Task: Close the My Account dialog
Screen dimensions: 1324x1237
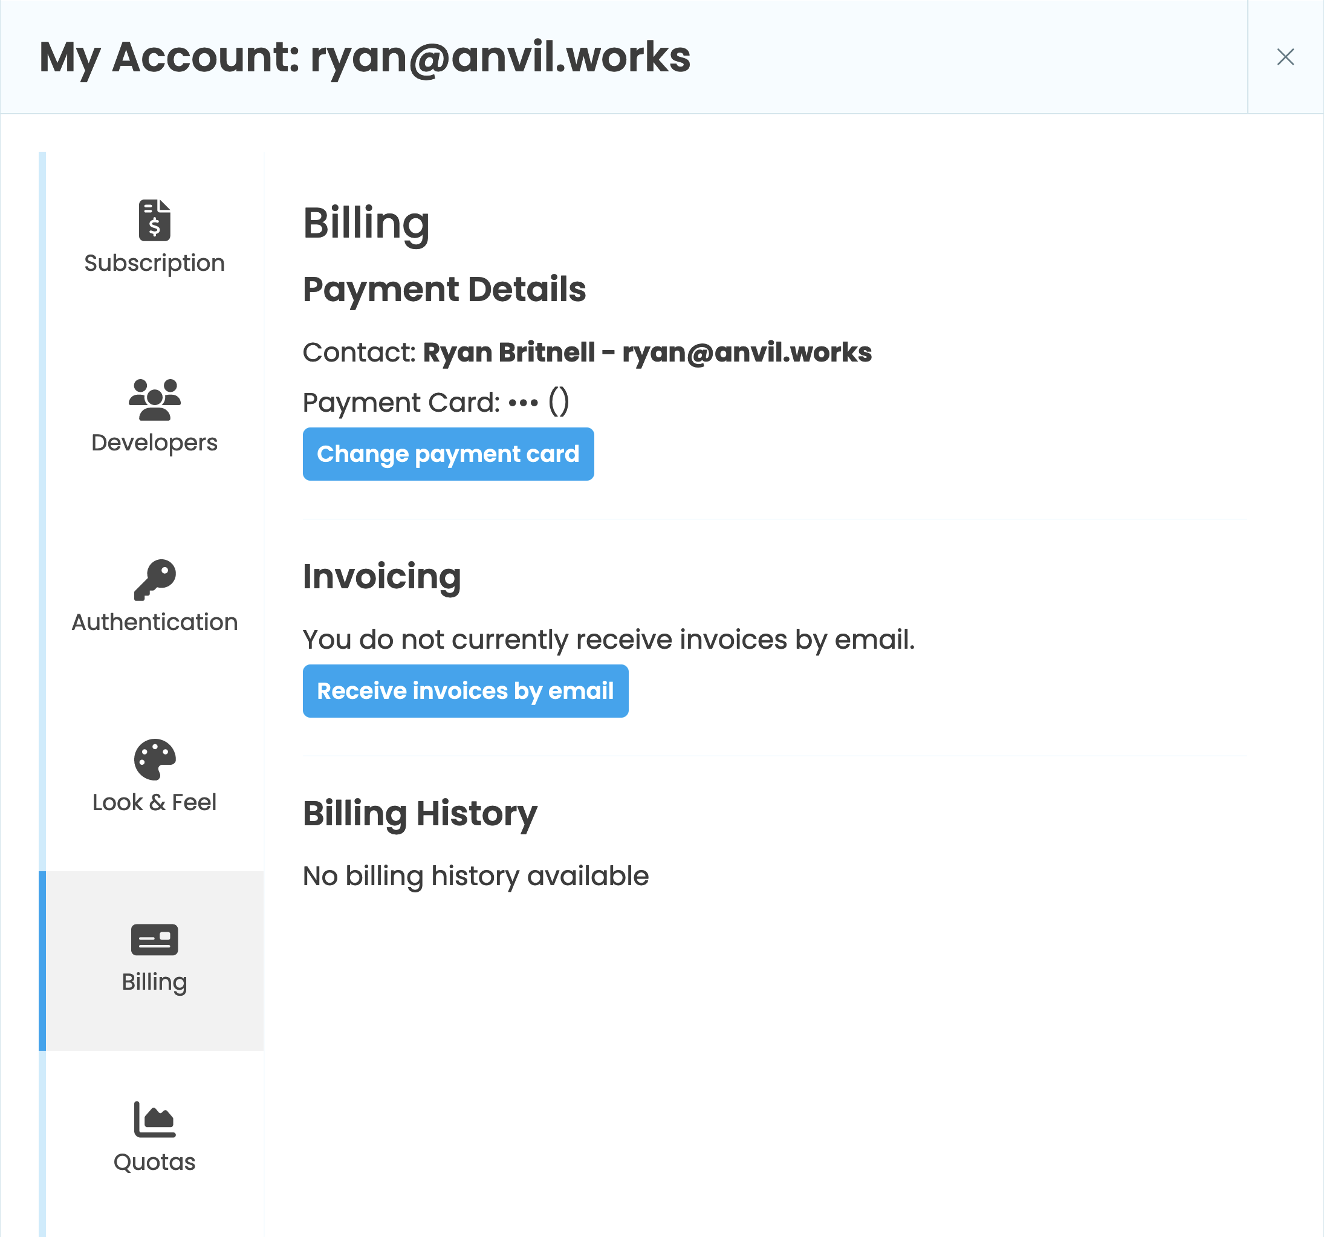Action: coord(1285,57)
